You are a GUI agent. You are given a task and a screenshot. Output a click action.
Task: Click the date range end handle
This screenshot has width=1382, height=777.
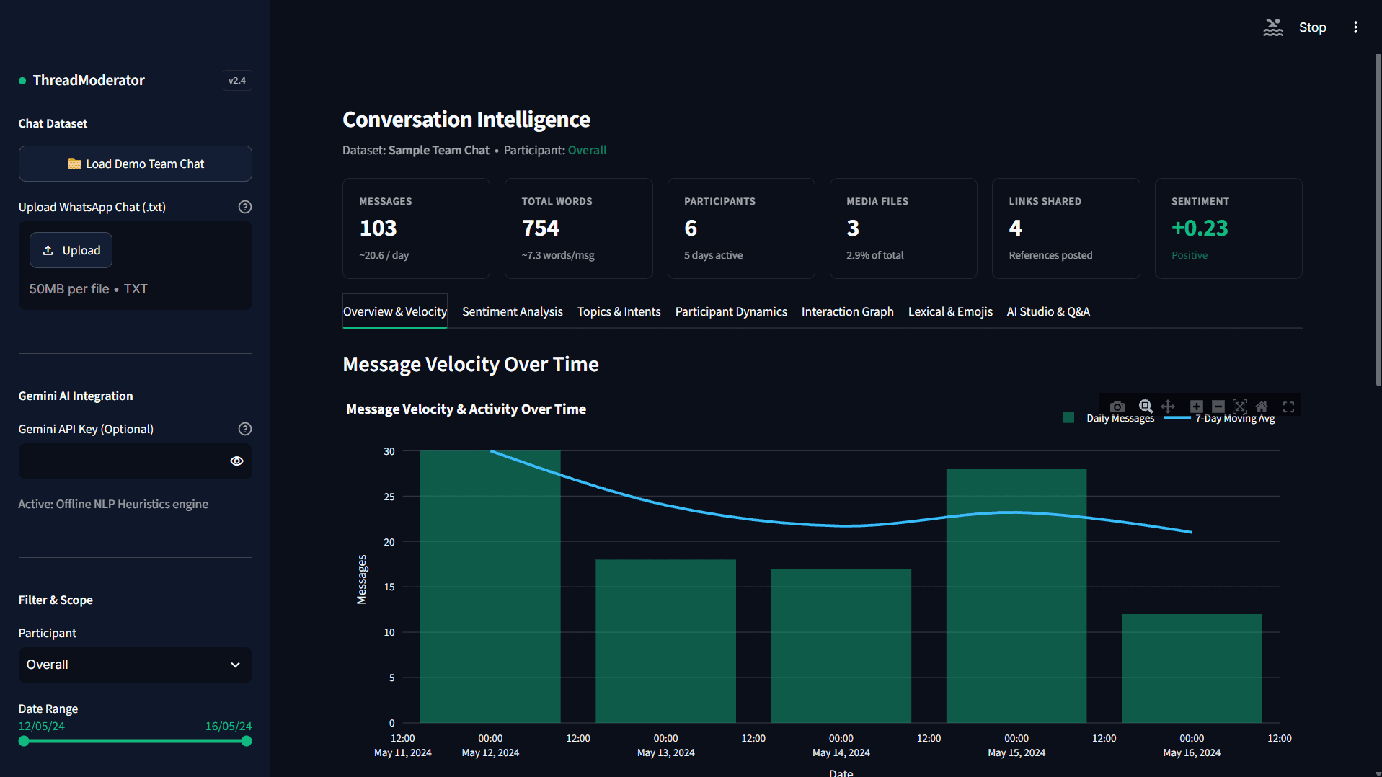pyautogui.click(x=247, y=741)
